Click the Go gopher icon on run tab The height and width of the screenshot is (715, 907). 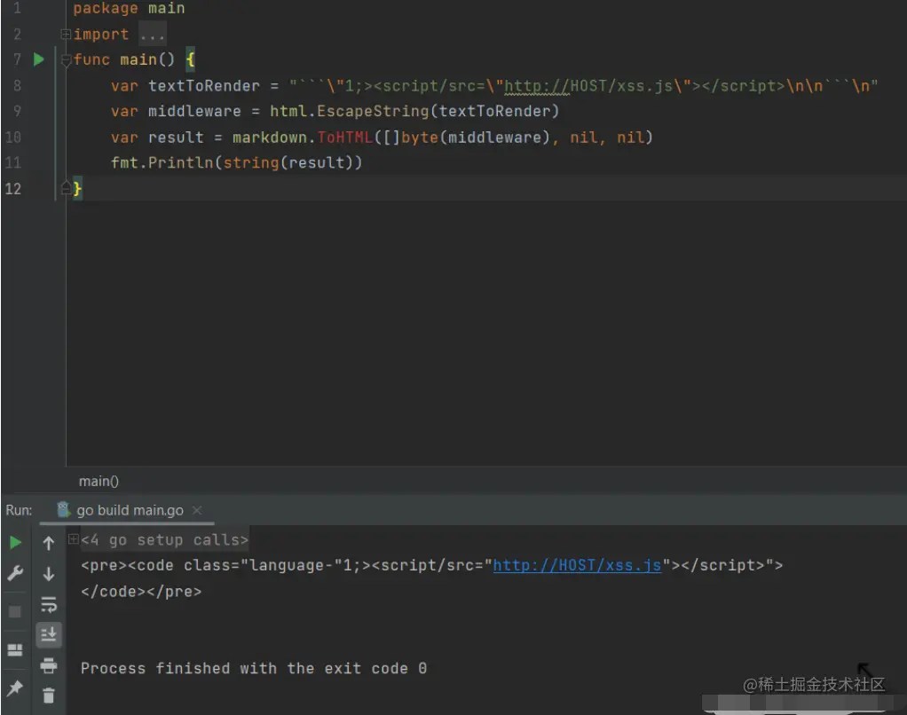(64, 510)
